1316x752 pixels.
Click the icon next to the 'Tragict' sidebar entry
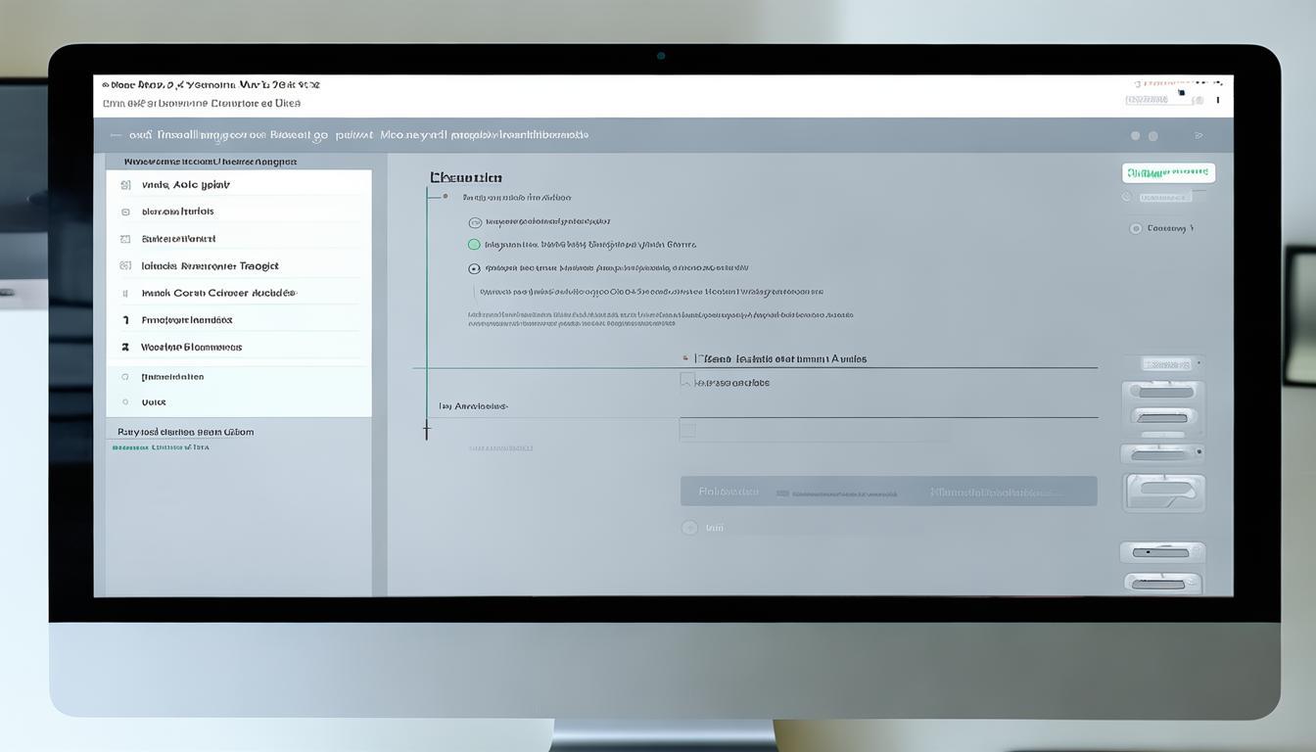pyautogui.click(x=125, y=265)
